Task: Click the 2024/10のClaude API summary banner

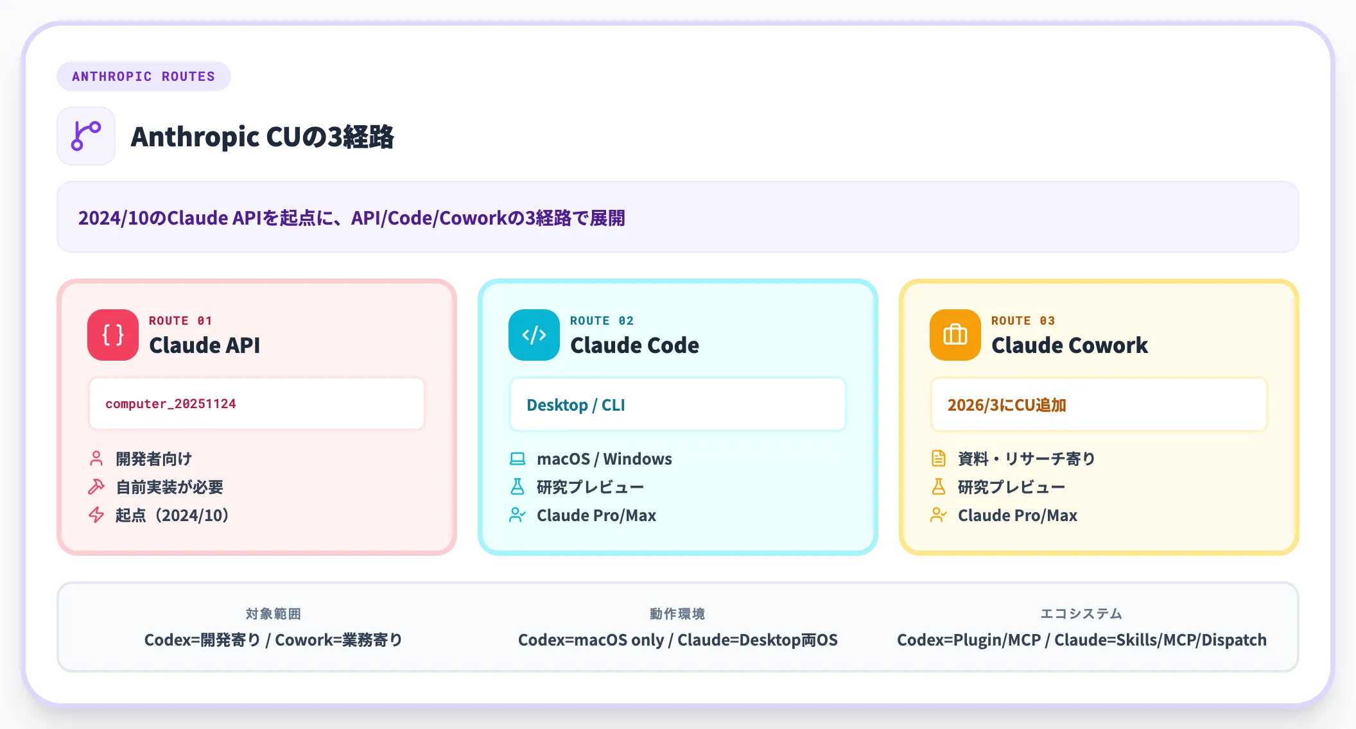Action: [678, 217]
